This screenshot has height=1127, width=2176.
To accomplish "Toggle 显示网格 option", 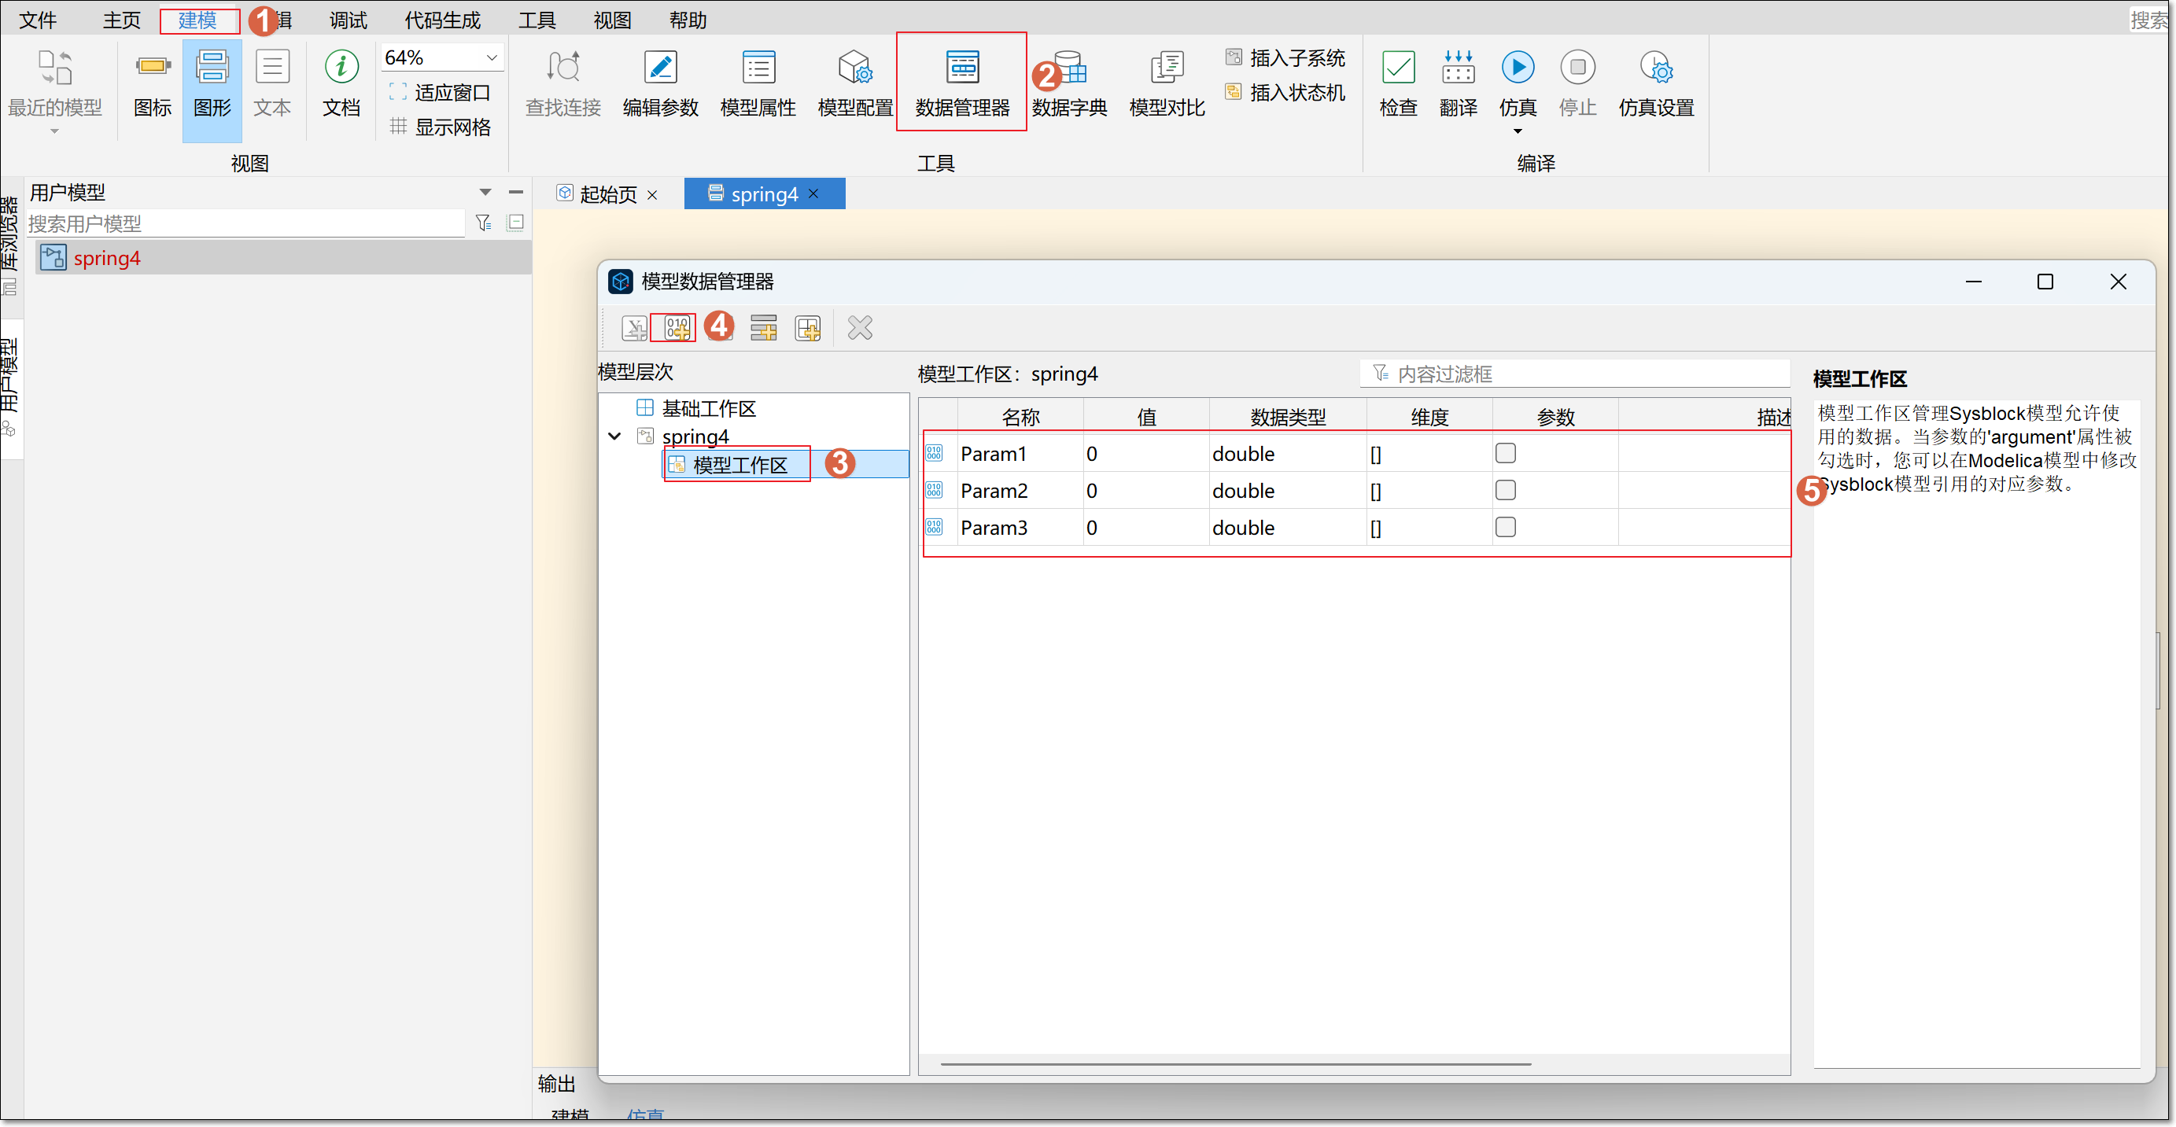I will [440, 127].
